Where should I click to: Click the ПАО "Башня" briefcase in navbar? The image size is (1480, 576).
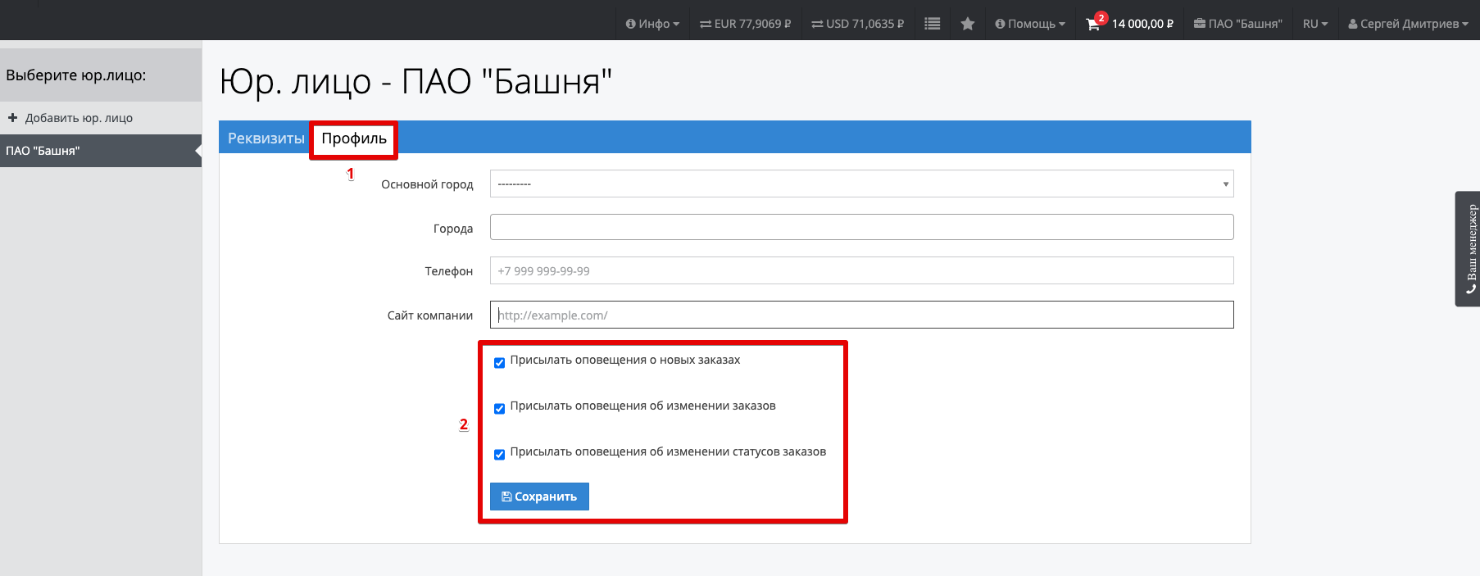[1237, 24]
